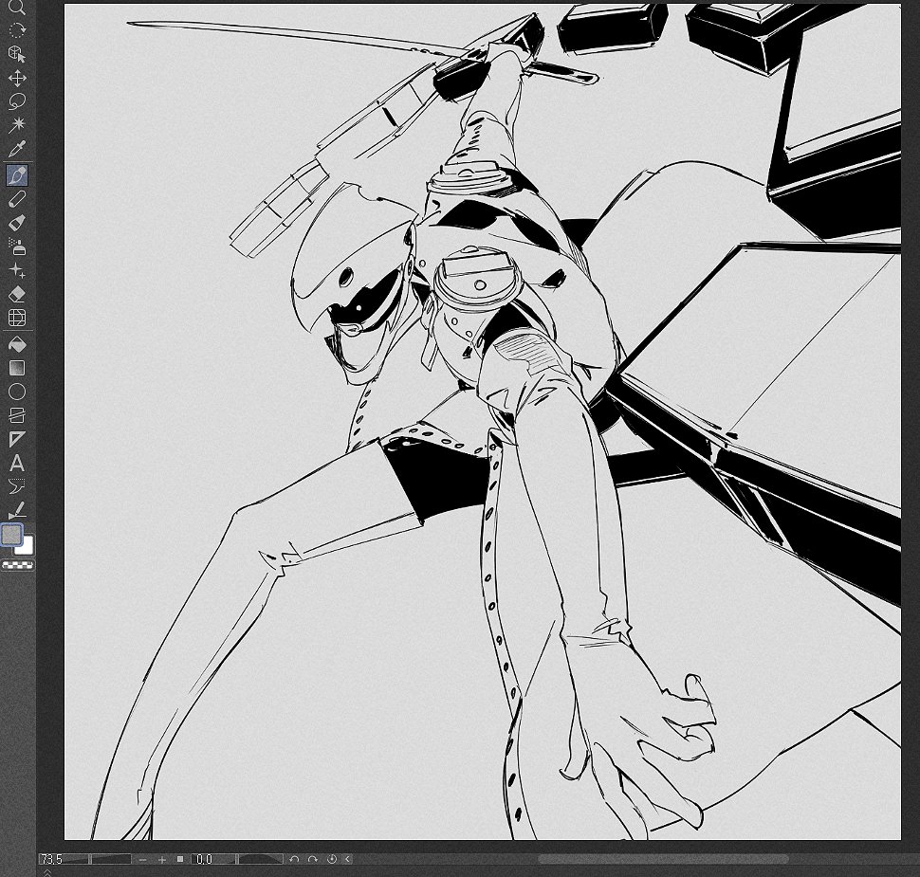920x877 pixels.
Task: Select the Decoration sparkle tool
Action: pos(17,270)
